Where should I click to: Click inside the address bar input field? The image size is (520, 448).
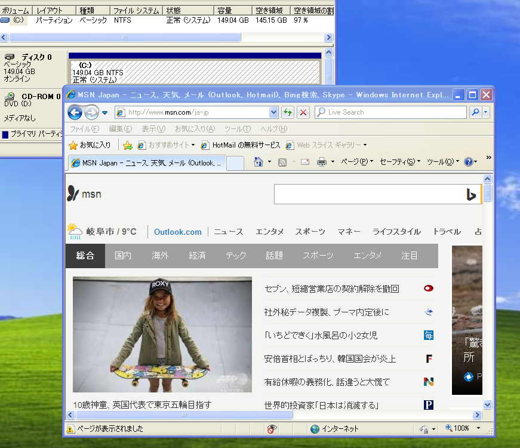click(x=179, y=112)
